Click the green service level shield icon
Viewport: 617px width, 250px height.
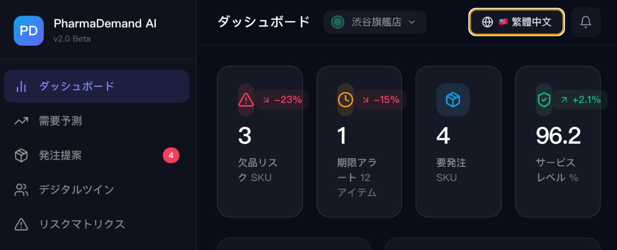point(544,100)
